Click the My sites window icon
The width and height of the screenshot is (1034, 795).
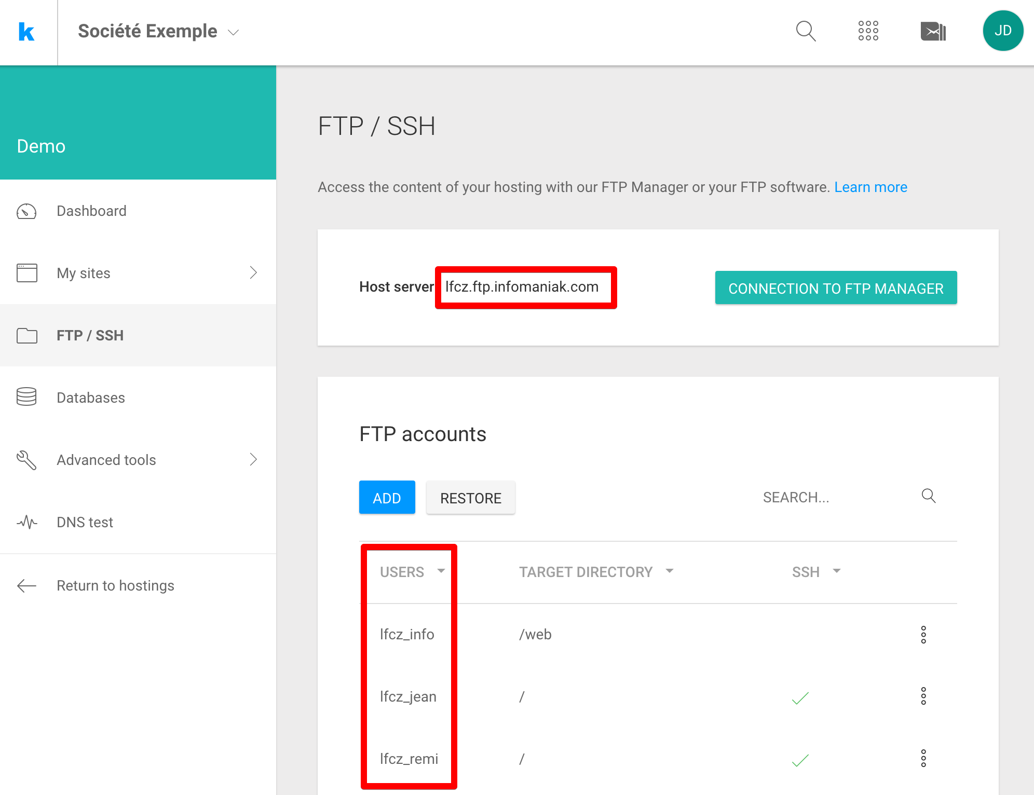click(x=27, y=273)
